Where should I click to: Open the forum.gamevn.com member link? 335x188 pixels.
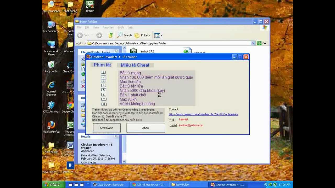pos(203,114)
